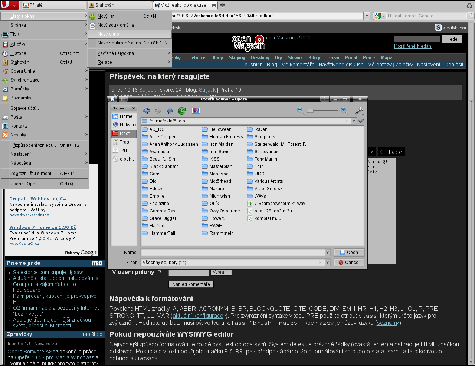Expand the location path dropdown
The width and height of the screenshot is (475, 366).
click(354, 121)
